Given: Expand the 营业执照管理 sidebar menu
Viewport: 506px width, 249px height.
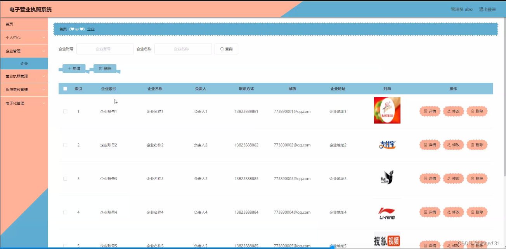Looking at the screenshot, I should point(24,76).
